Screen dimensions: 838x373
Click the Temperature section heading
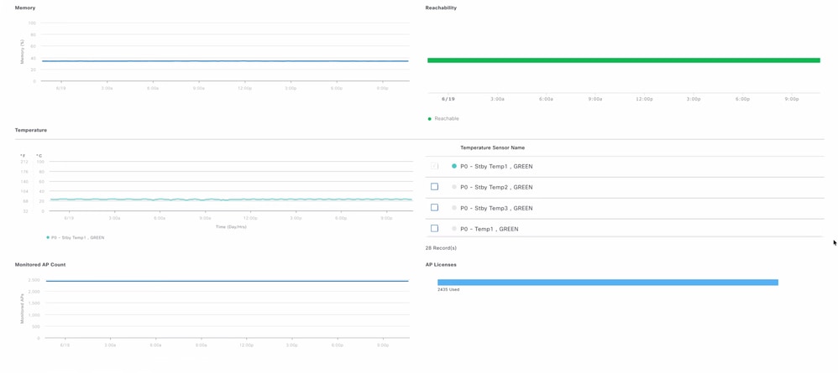[x=30, y=130]
